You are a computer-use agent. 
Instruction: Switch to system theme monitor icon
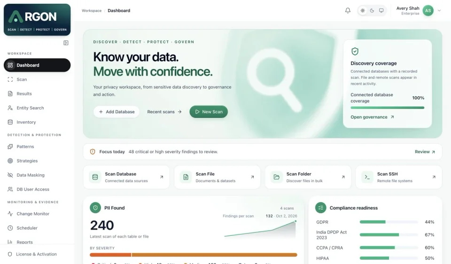pyautogui.click(x=381, y=11)
